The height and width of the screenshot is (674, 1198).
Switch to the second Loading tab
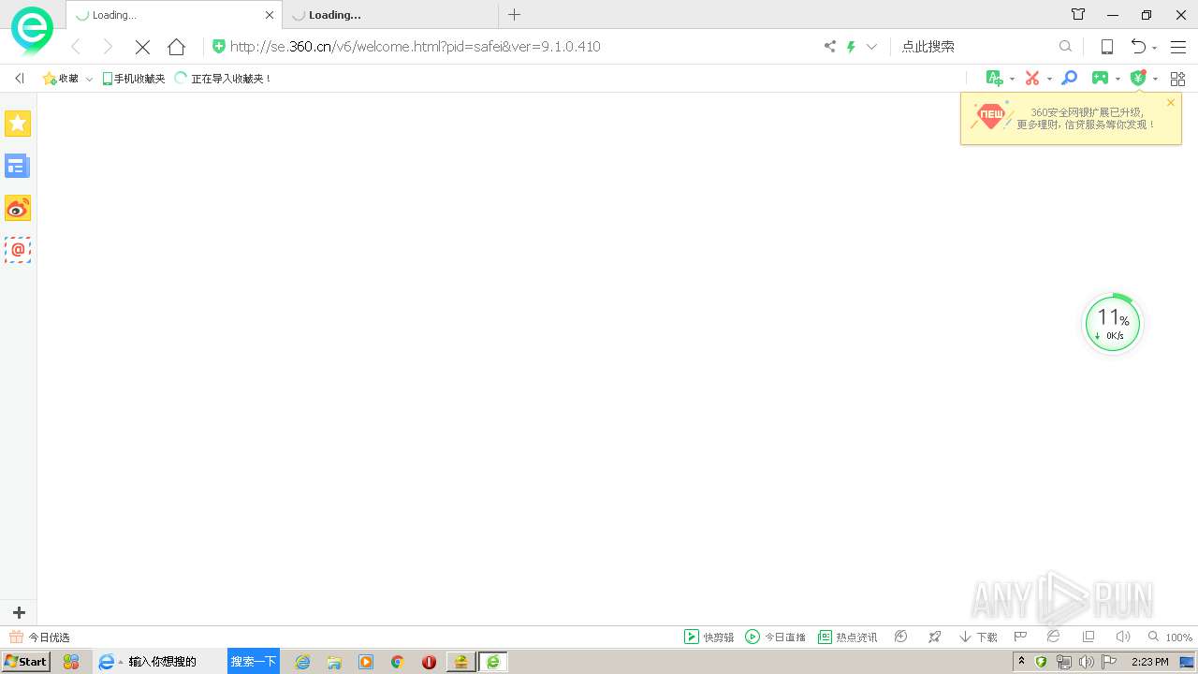click(391, 15)
